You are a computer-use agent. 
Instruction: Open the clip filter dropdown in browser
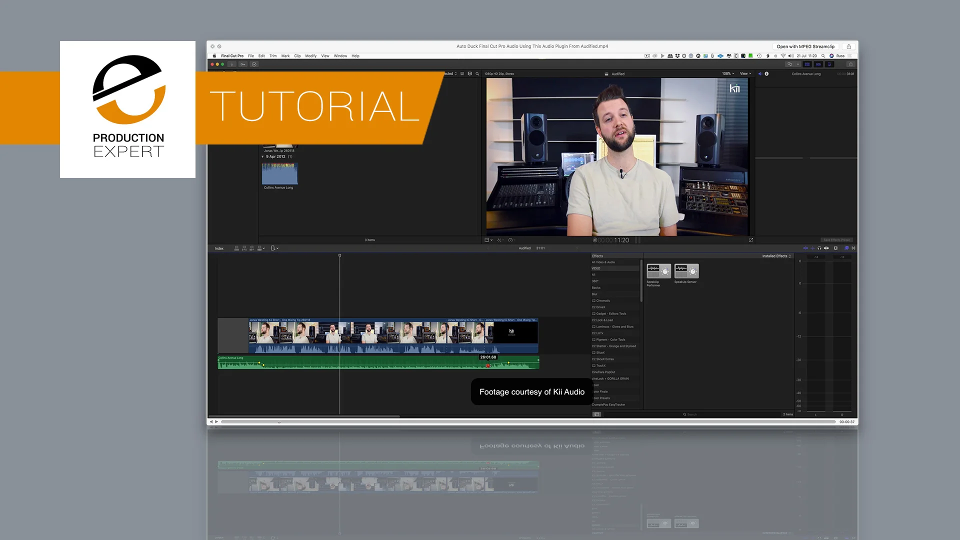pos(450,73)
